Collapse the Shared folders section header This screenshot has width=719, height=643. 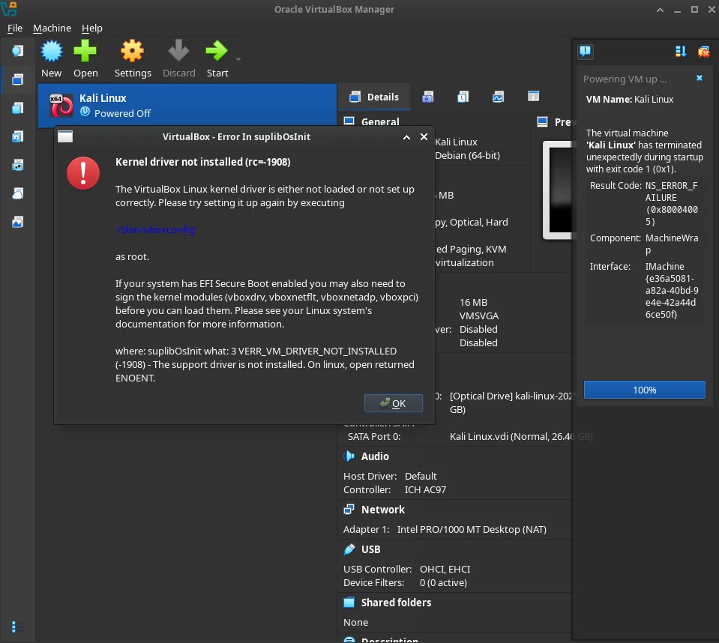(x=396, y=603)
